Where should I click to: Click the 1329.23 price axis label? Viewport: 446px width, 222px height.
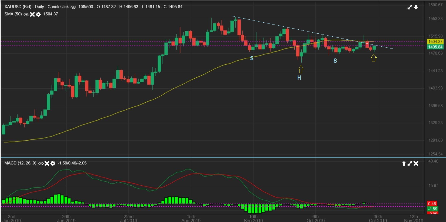coord(435,123)
